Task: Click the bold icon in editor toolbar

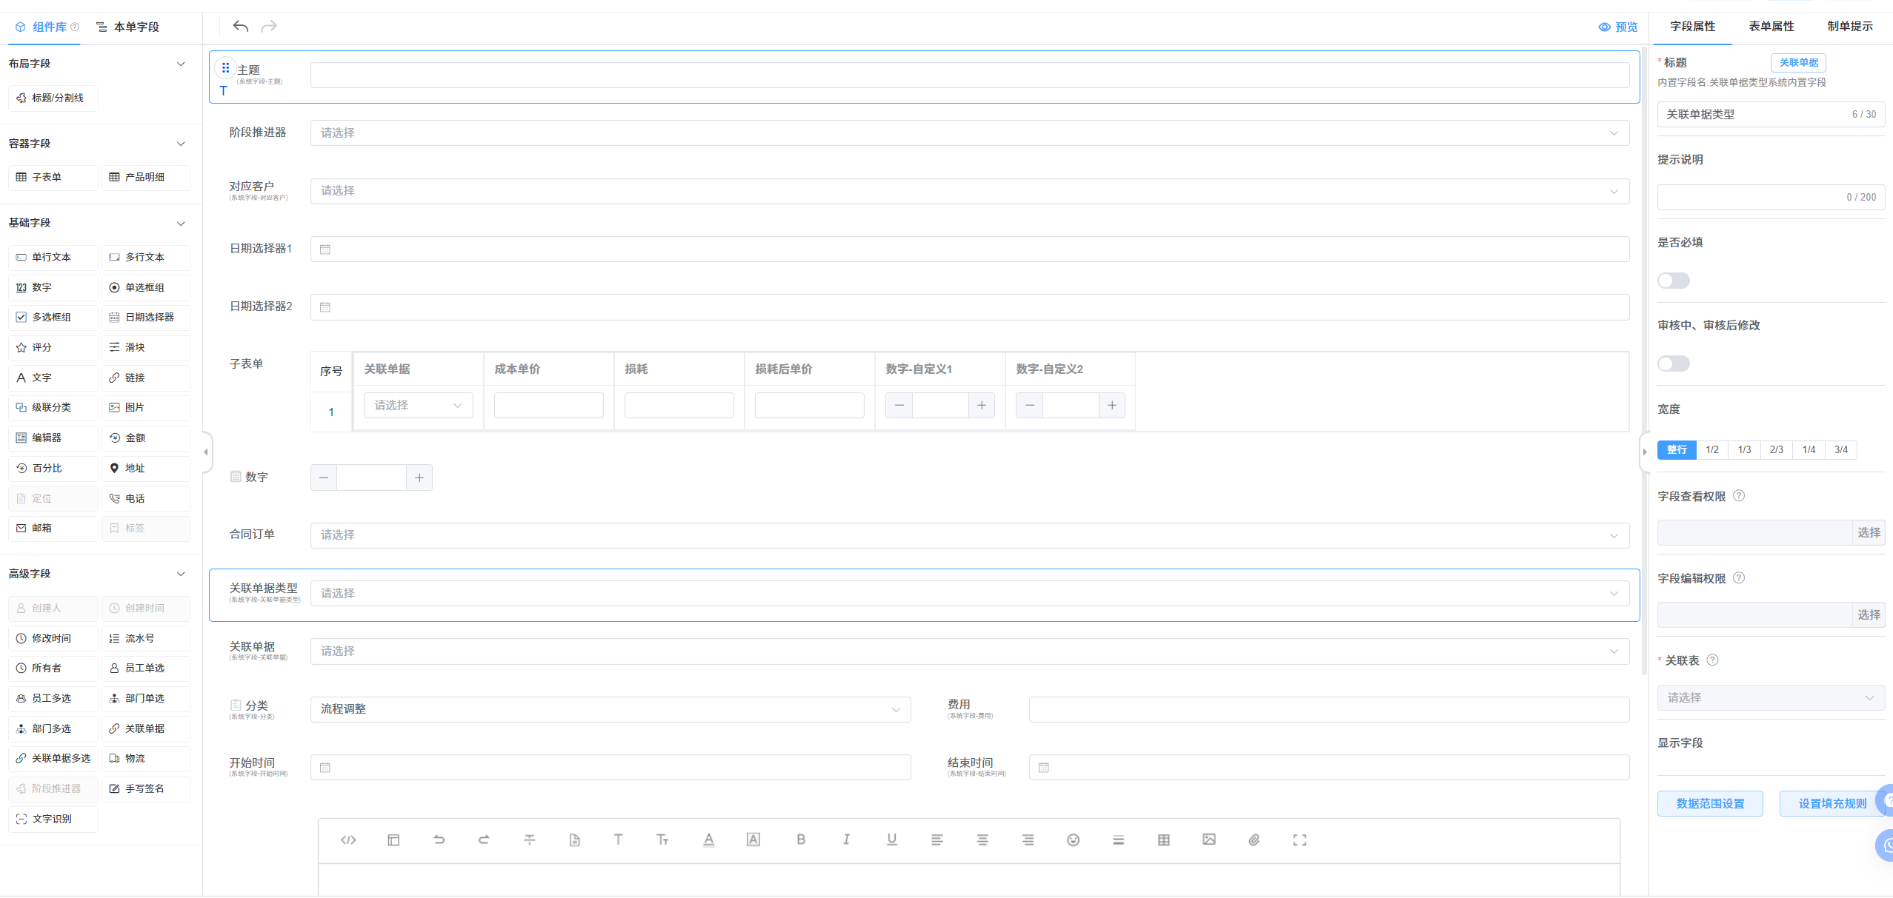Action: (800, 840)
